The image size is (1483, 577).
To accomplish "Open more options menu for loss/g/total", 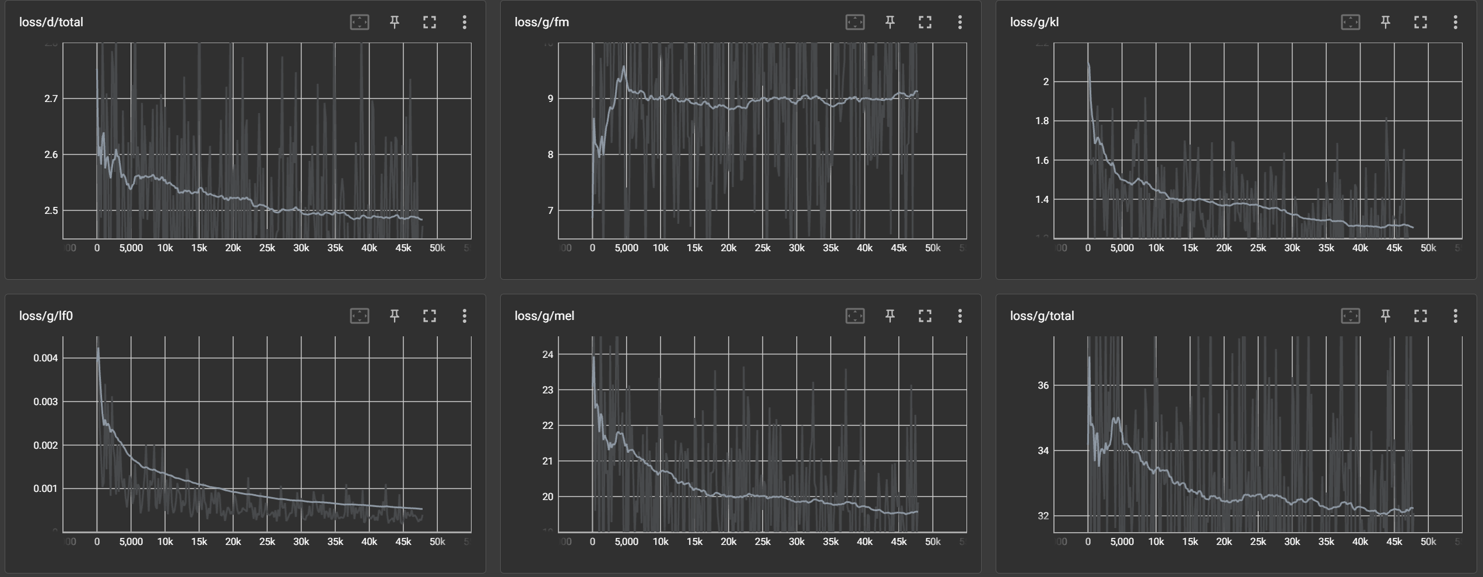I will (1456, 316).
